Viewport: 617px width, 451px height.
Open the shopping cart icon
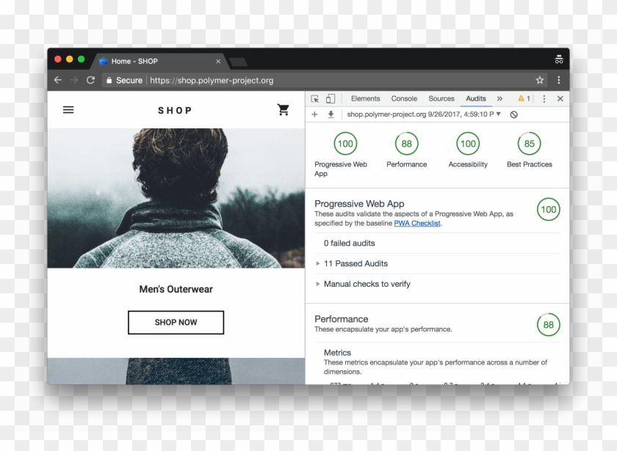click(283, 109)
